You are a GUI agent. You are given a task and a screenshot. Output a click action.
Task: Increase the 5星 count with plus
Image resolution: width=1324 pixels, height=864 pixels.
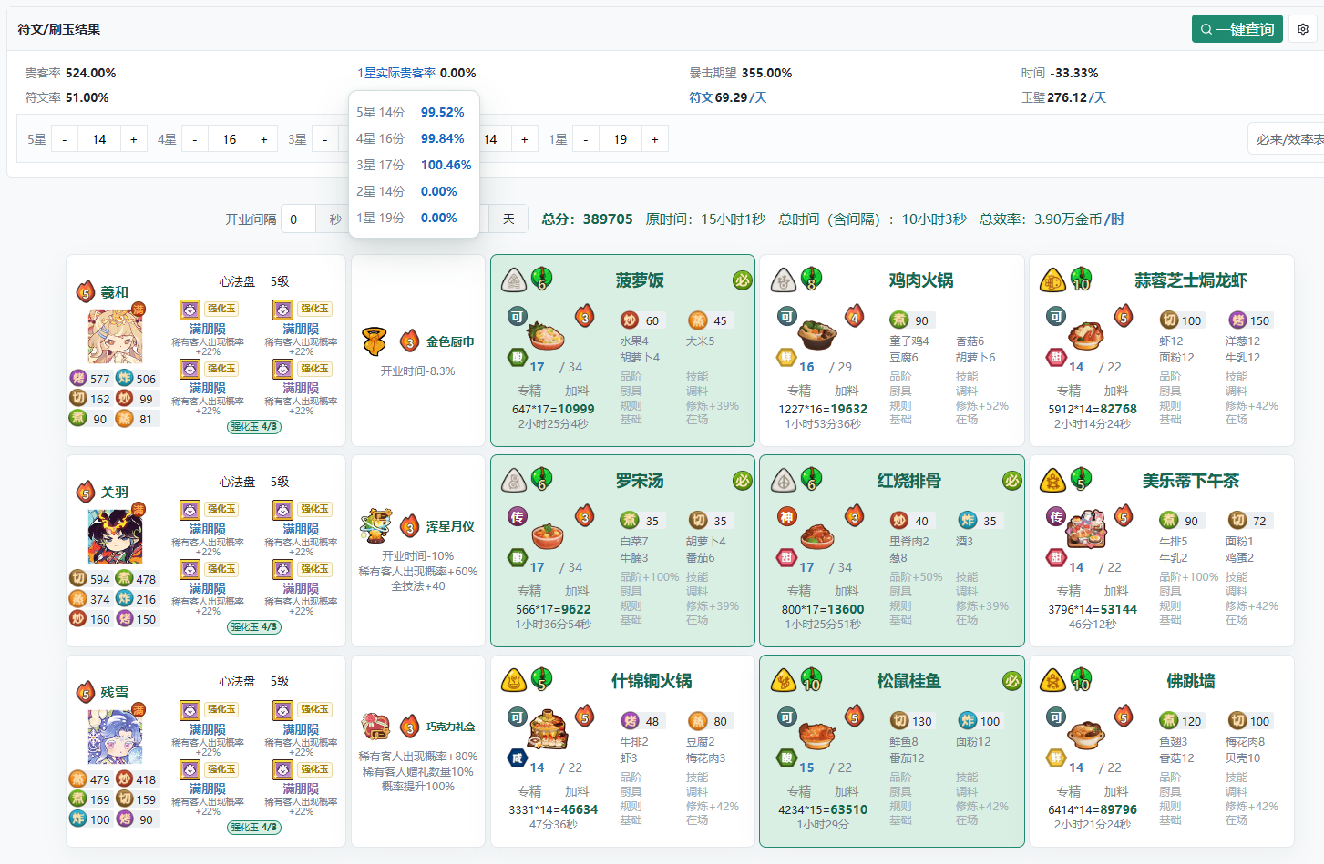pos(134,139)
